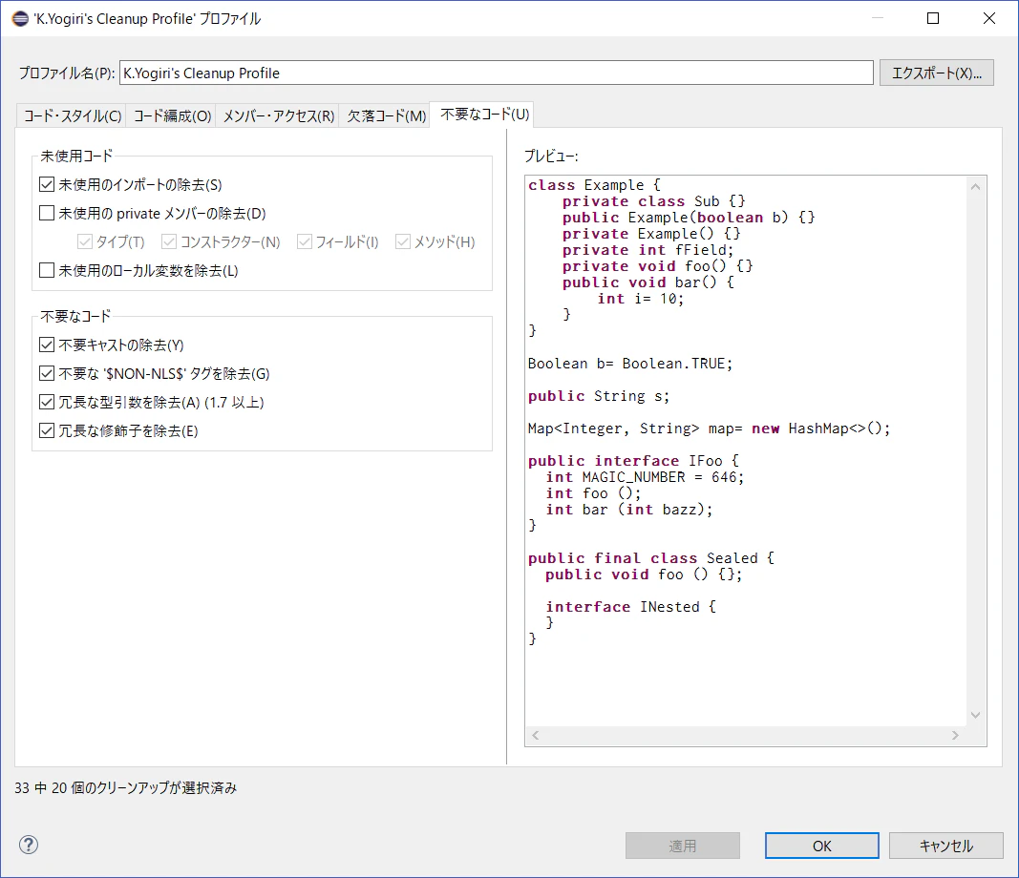Image resolution: width=1019 pixels, height=878 pixels.
Task: Click 'public String s;' in preview
Action: point(599,396)
